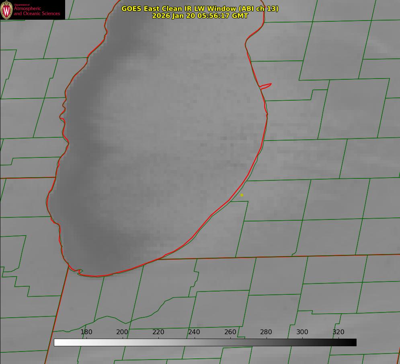Select the 220 colorbar tick label
Screen dimensions: 400x364
pos(158,332)
